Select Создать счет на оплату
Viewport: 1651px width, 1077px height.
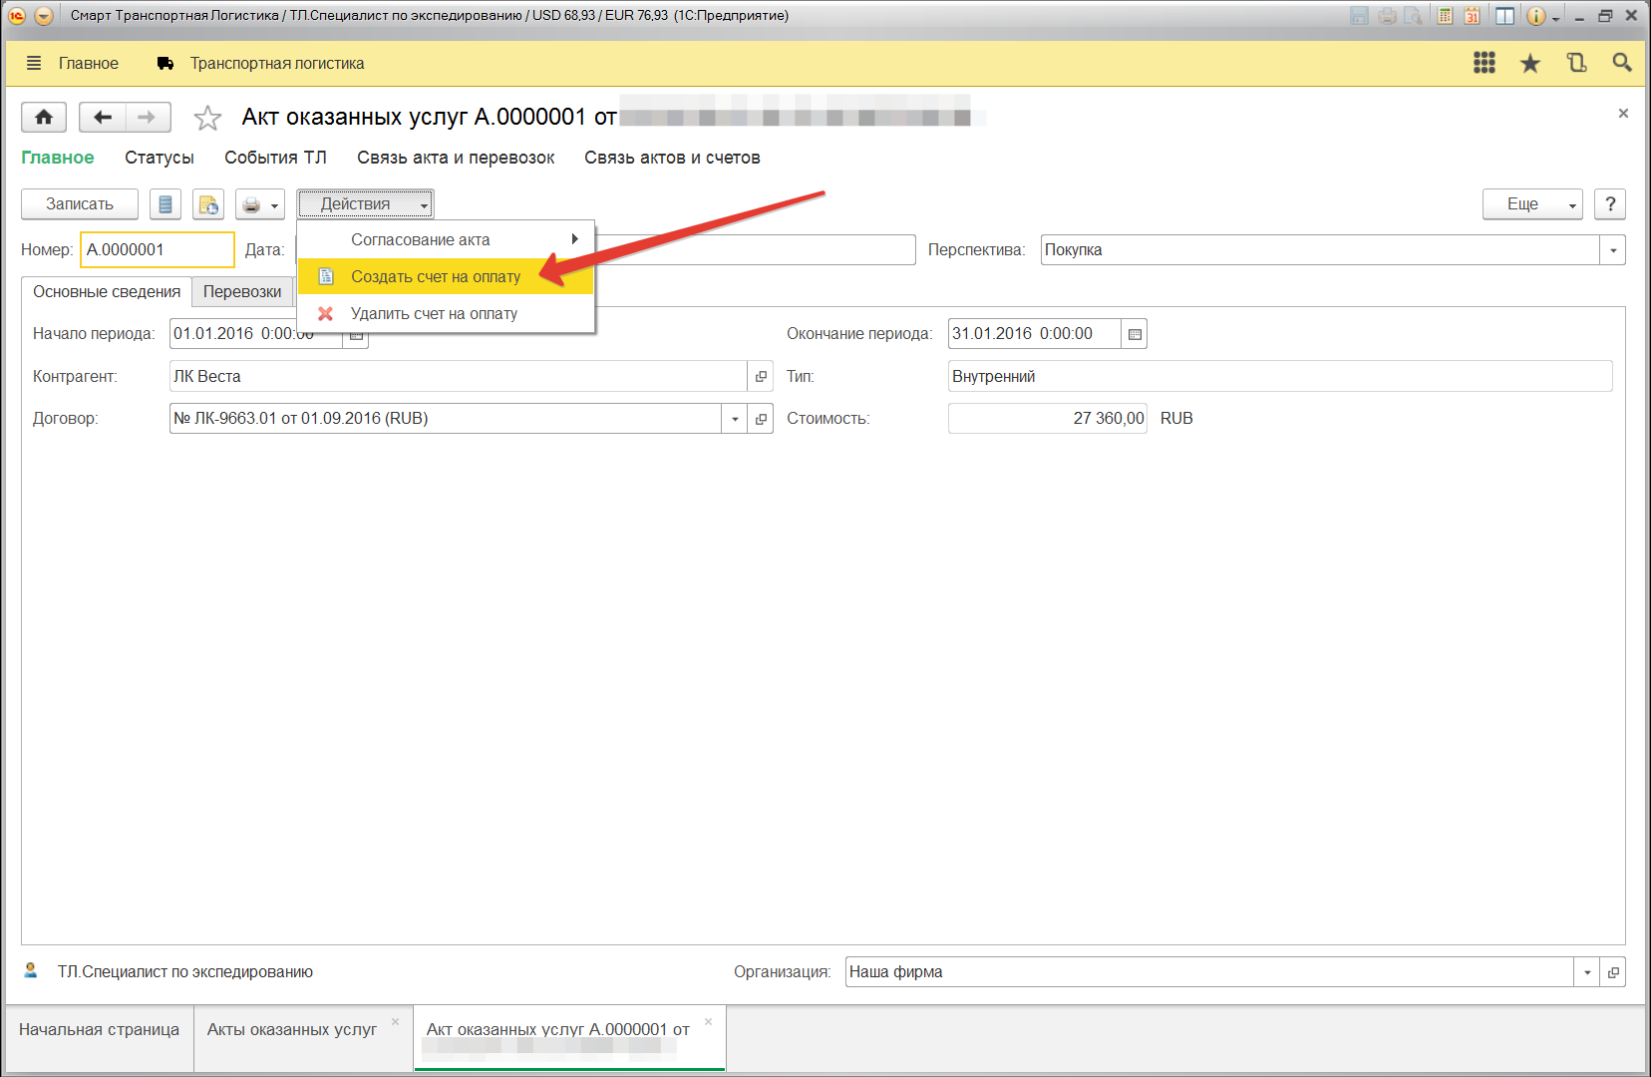446,276
